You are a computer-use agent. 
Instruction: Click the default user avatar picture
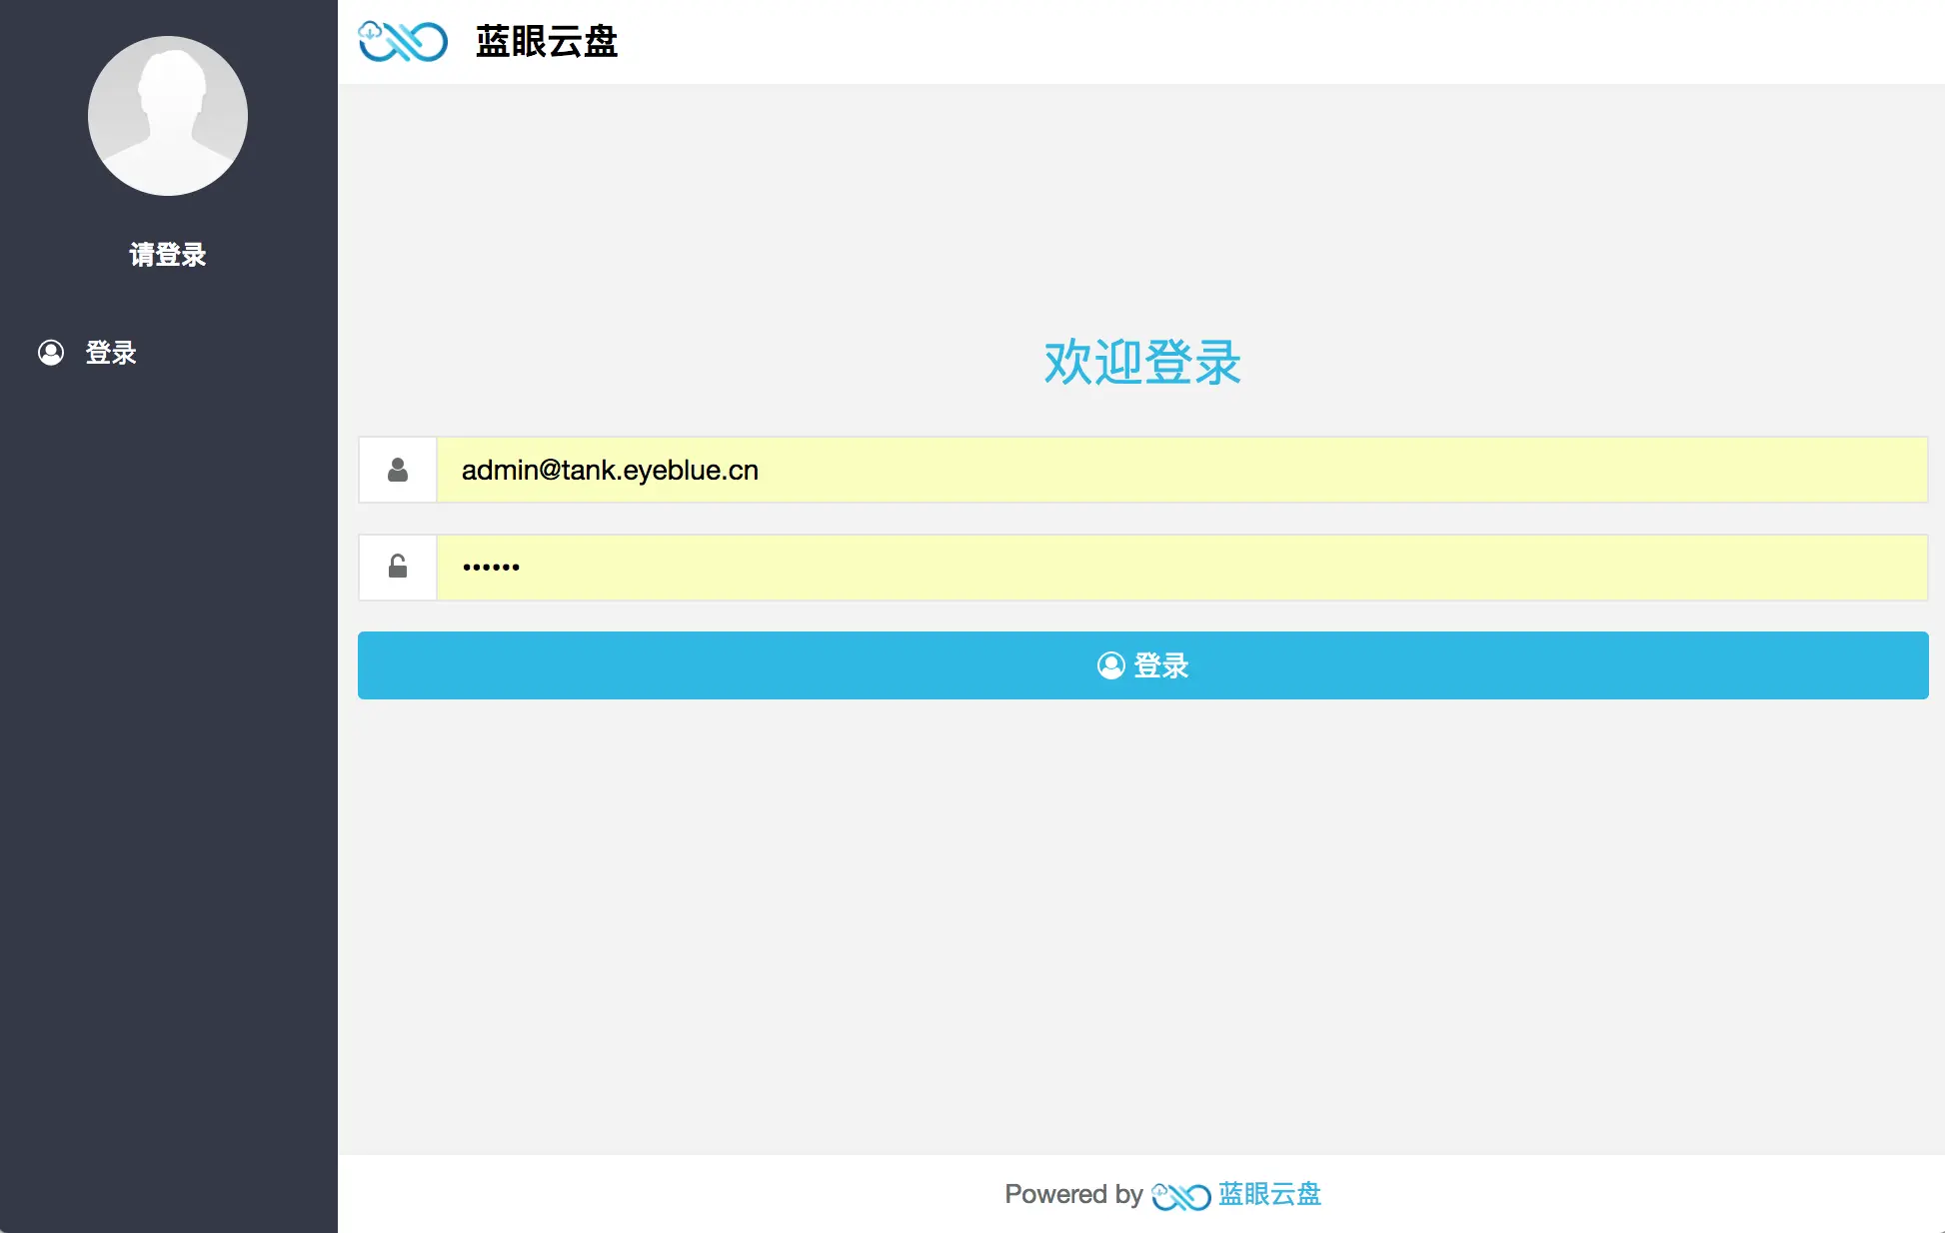(x=168, y=116)
